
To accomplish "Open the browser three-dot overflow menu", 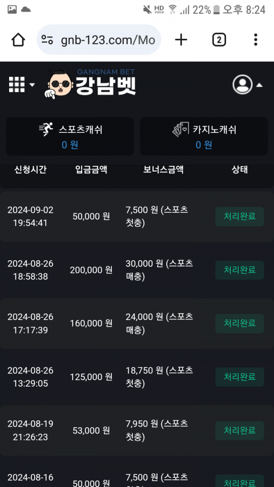I will coord(256,40).
